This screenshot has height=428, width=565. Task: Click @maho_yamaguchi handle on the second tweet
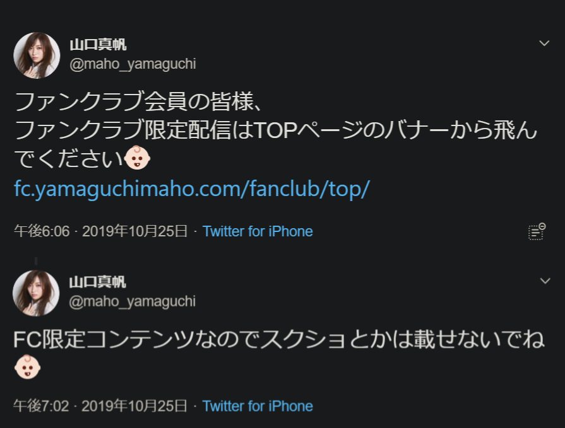[x=133, y=301]
